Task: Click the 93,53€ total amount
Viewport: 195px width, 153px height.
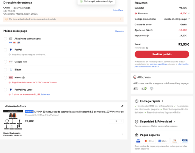Action: [x=184, y=44]
